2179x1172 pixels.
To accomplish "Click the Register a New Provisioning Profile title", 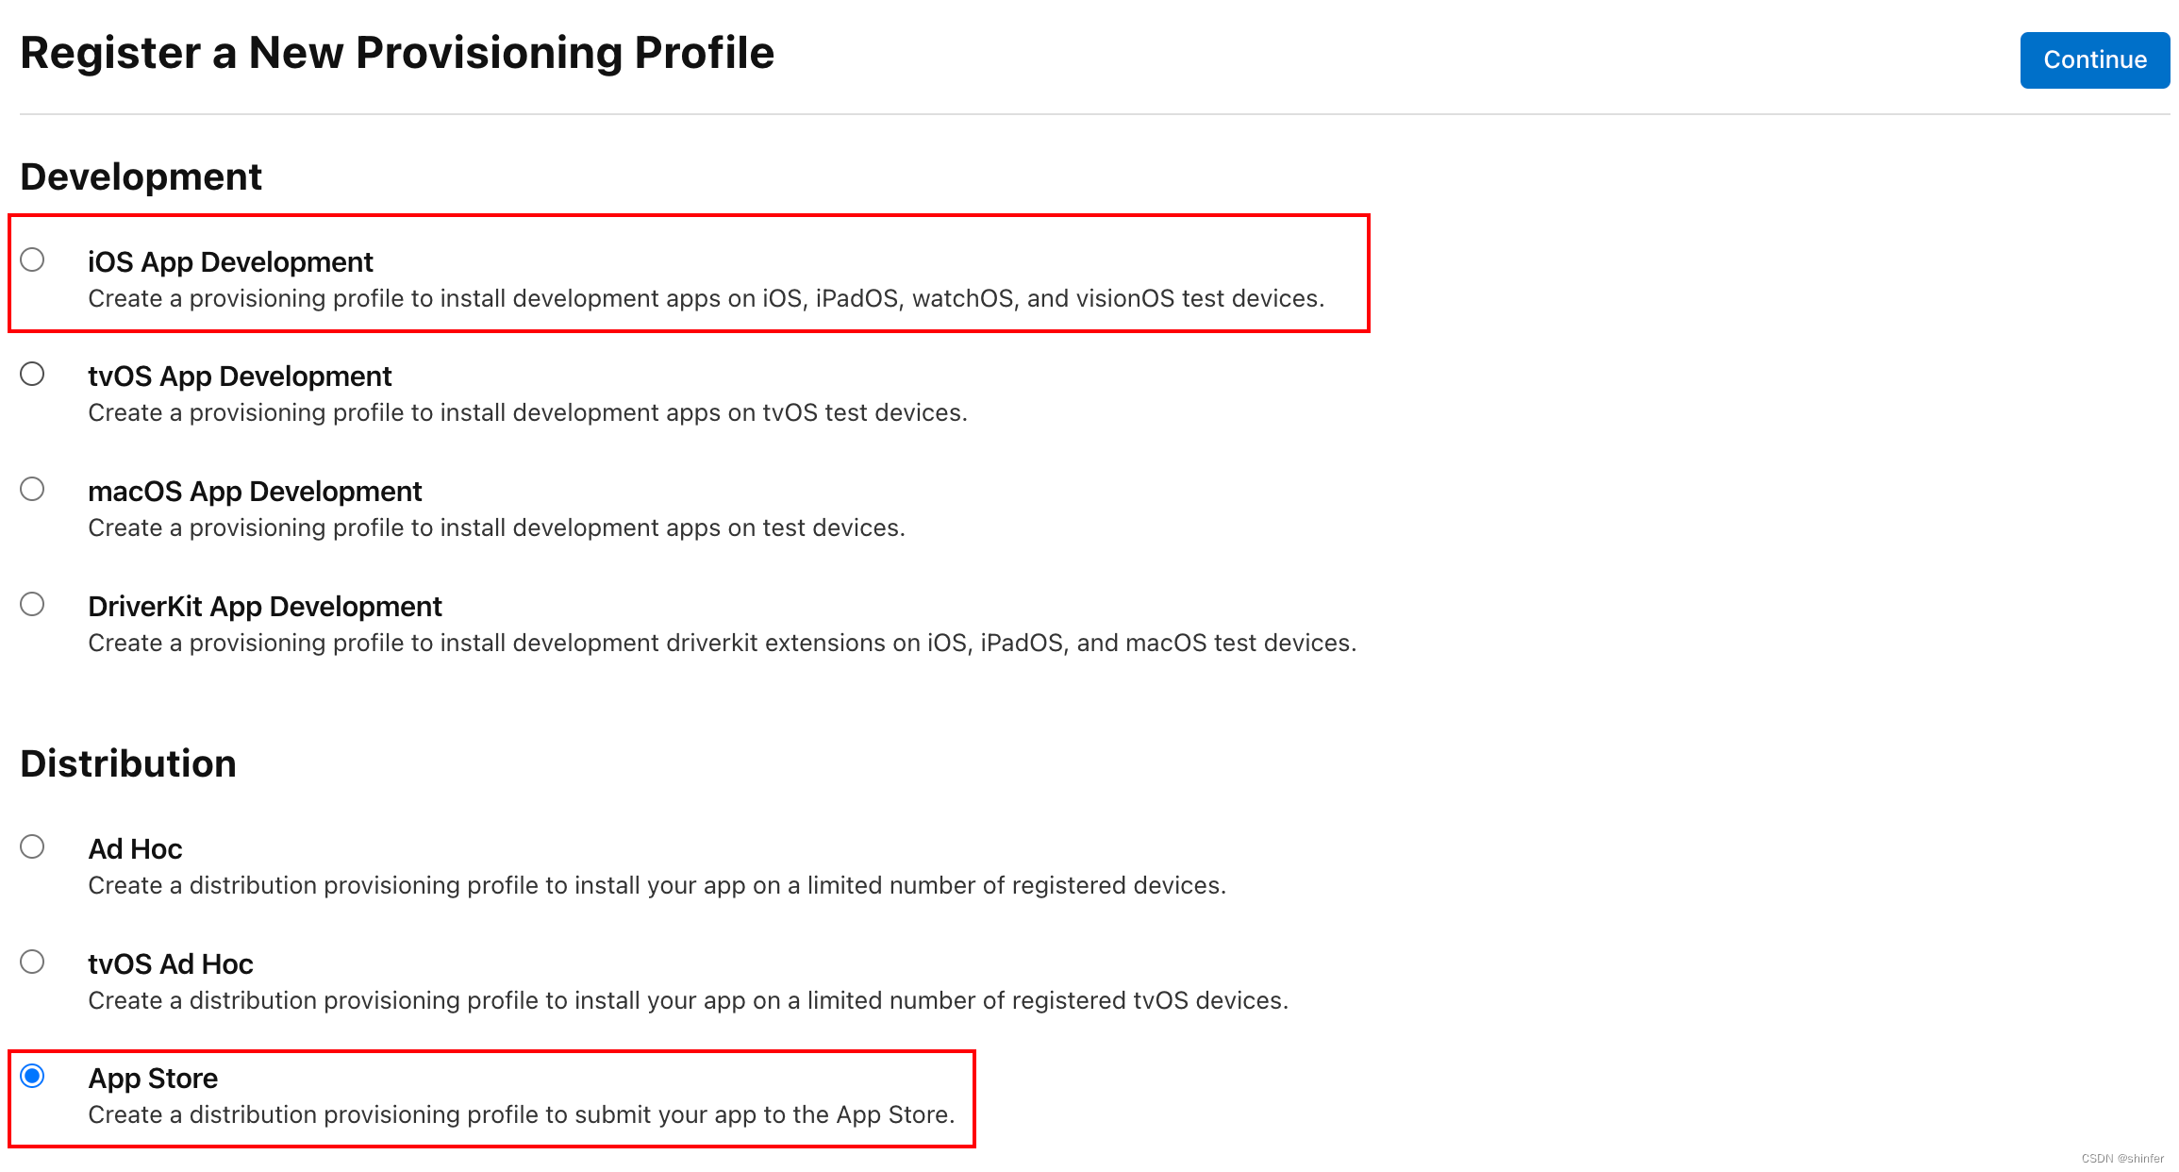I will tap(398, 53).
